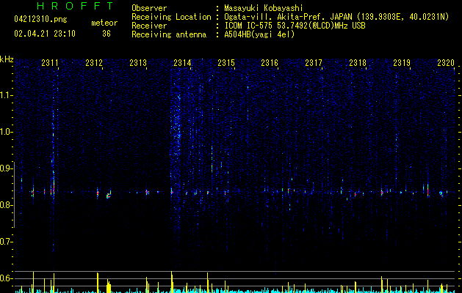Click the Receiving Location label
This screenshot has width=462, height=293.
(x=171, y=17)
